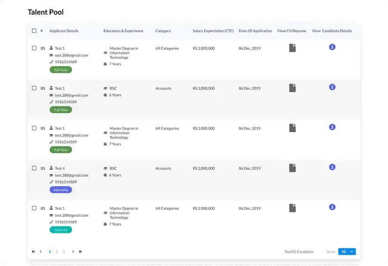Click the Internship badge on Test 4

[x=61, y=190]
